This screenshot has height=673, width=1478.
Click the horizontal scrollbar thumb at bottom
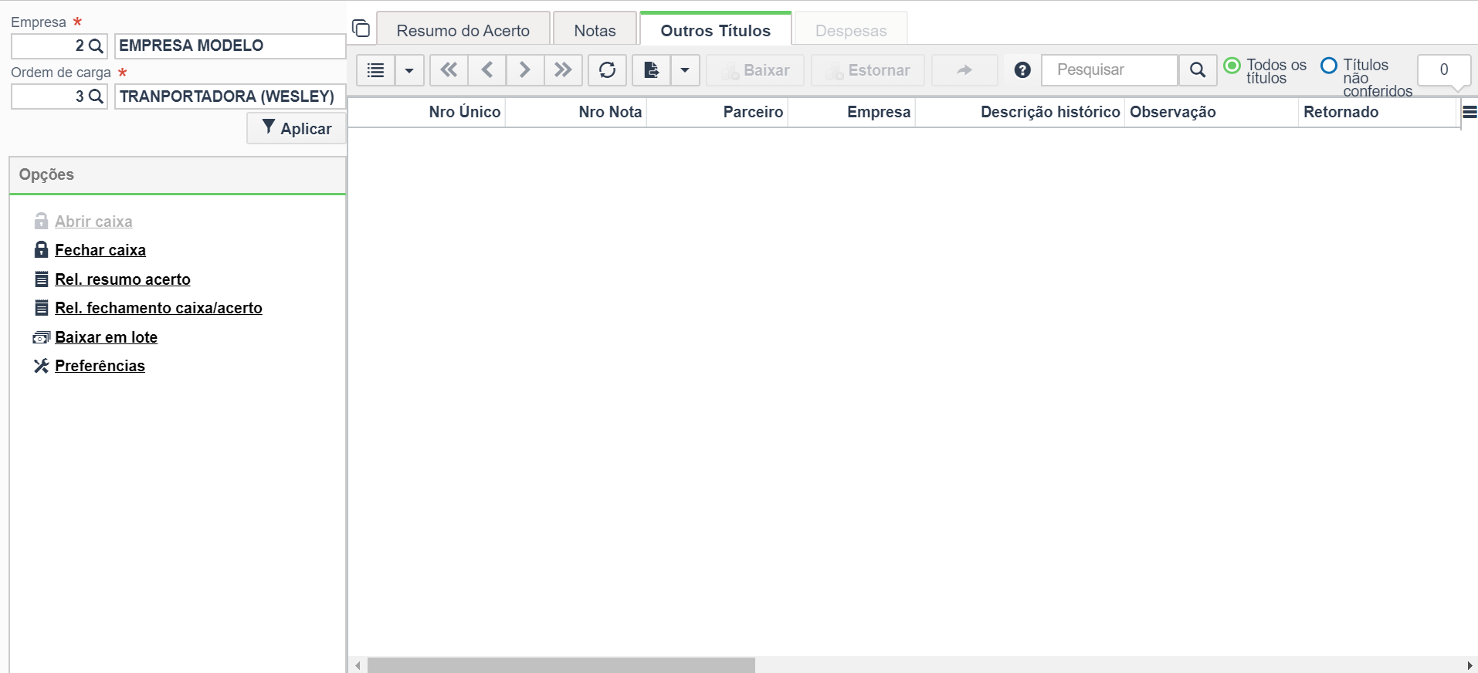tap(561, 665)
